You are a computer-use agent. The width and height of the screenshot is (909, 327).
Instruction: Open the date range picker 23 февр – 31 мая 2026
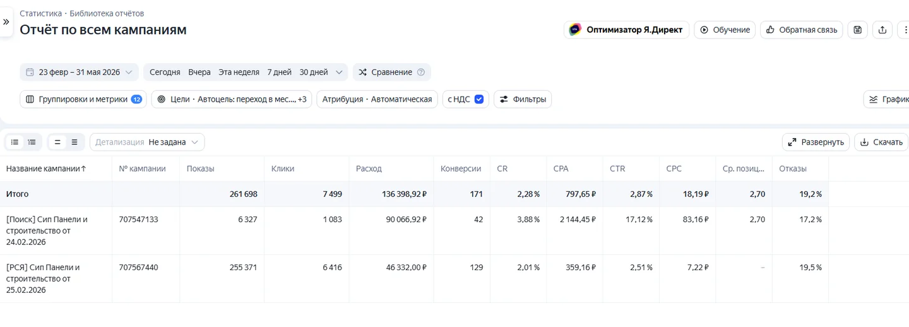click(x=79, y=72)
